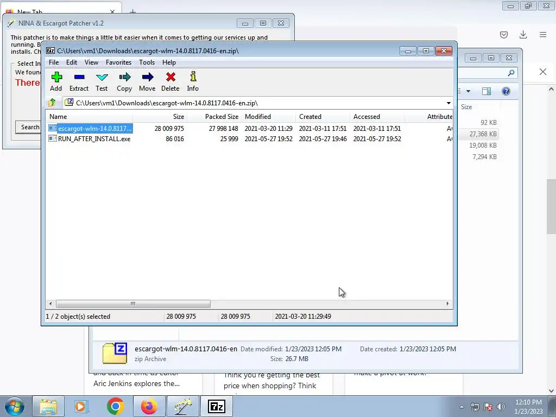Click the horizontal scrollbar left arrow
The width and height of the screenshot is (556, 417).
tap(50, 304)
